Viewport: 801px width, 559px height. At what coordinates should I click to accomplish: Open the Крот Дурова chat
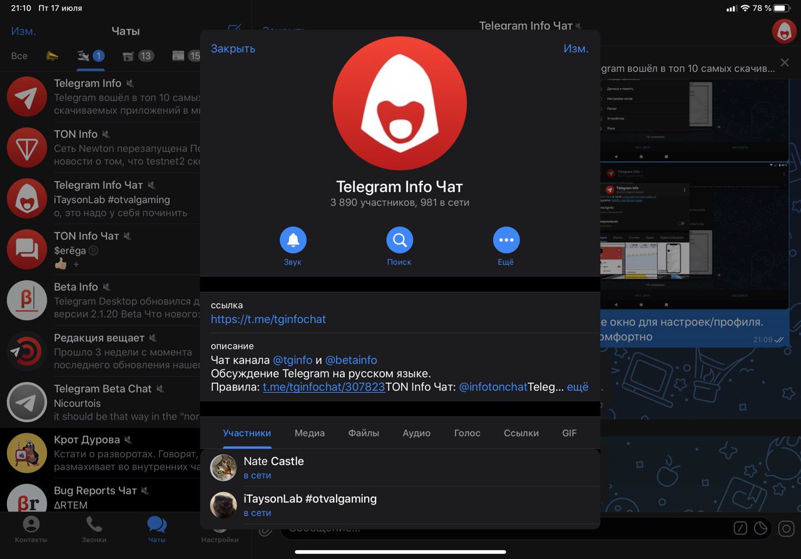point(100,453)
